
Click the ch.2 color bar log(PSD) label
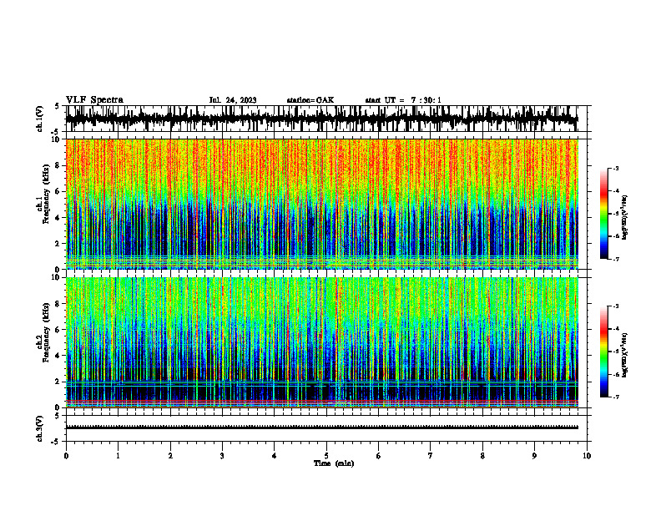click(625, 355)
